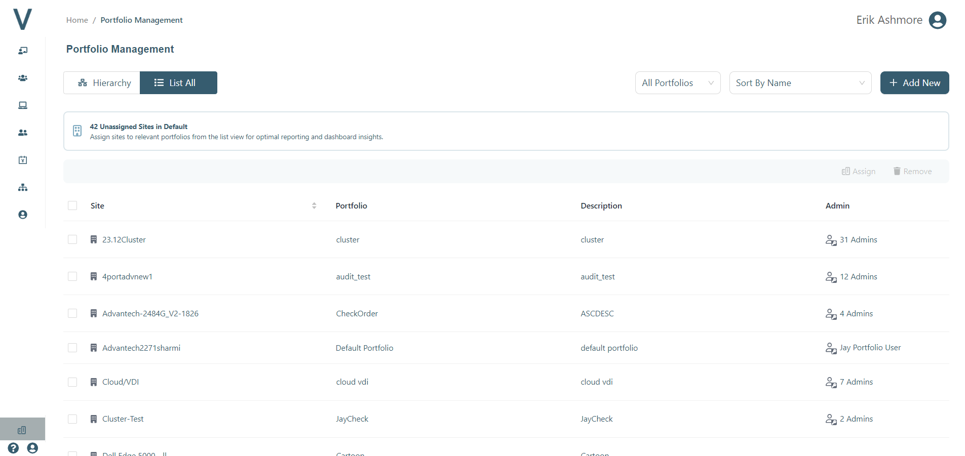Click the Add New button
The width and height of the screenshot is (965, 456).
click(x=914, y=83)
